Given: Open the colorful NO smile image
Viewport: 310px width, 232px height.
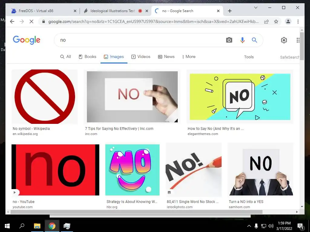Looking at the screenshot, I should point(132,170).
